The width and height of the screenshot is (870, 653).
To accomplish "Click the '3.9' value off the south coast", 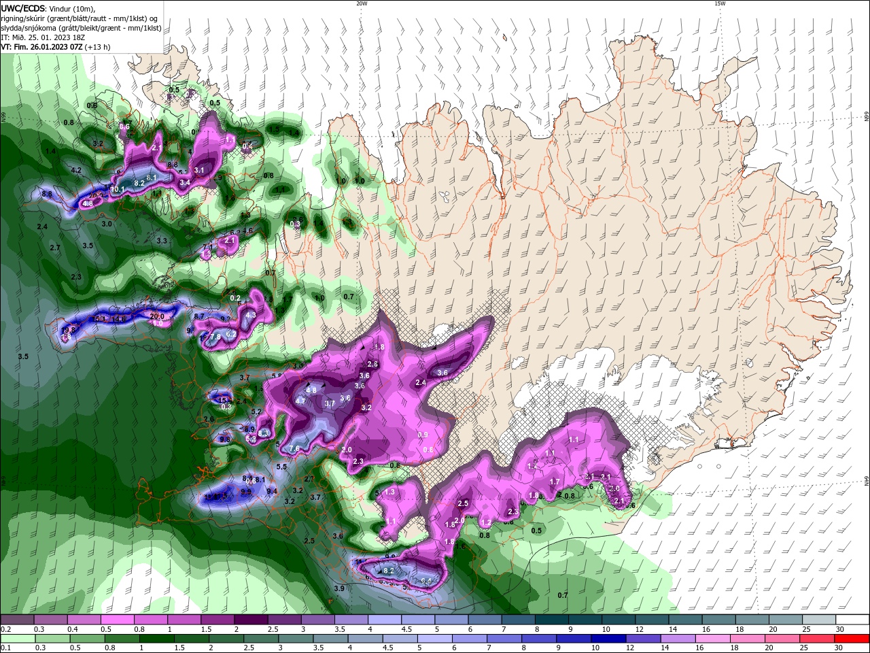I will point(340,588).
